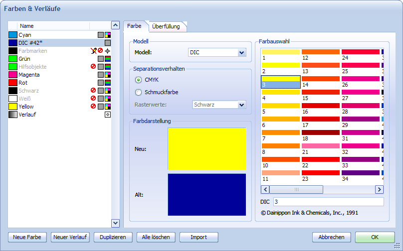Click the pencil-locked icon in the Farbmarken row
The width and height of the screenshot is (403, 251).
[x=93, y=51]
